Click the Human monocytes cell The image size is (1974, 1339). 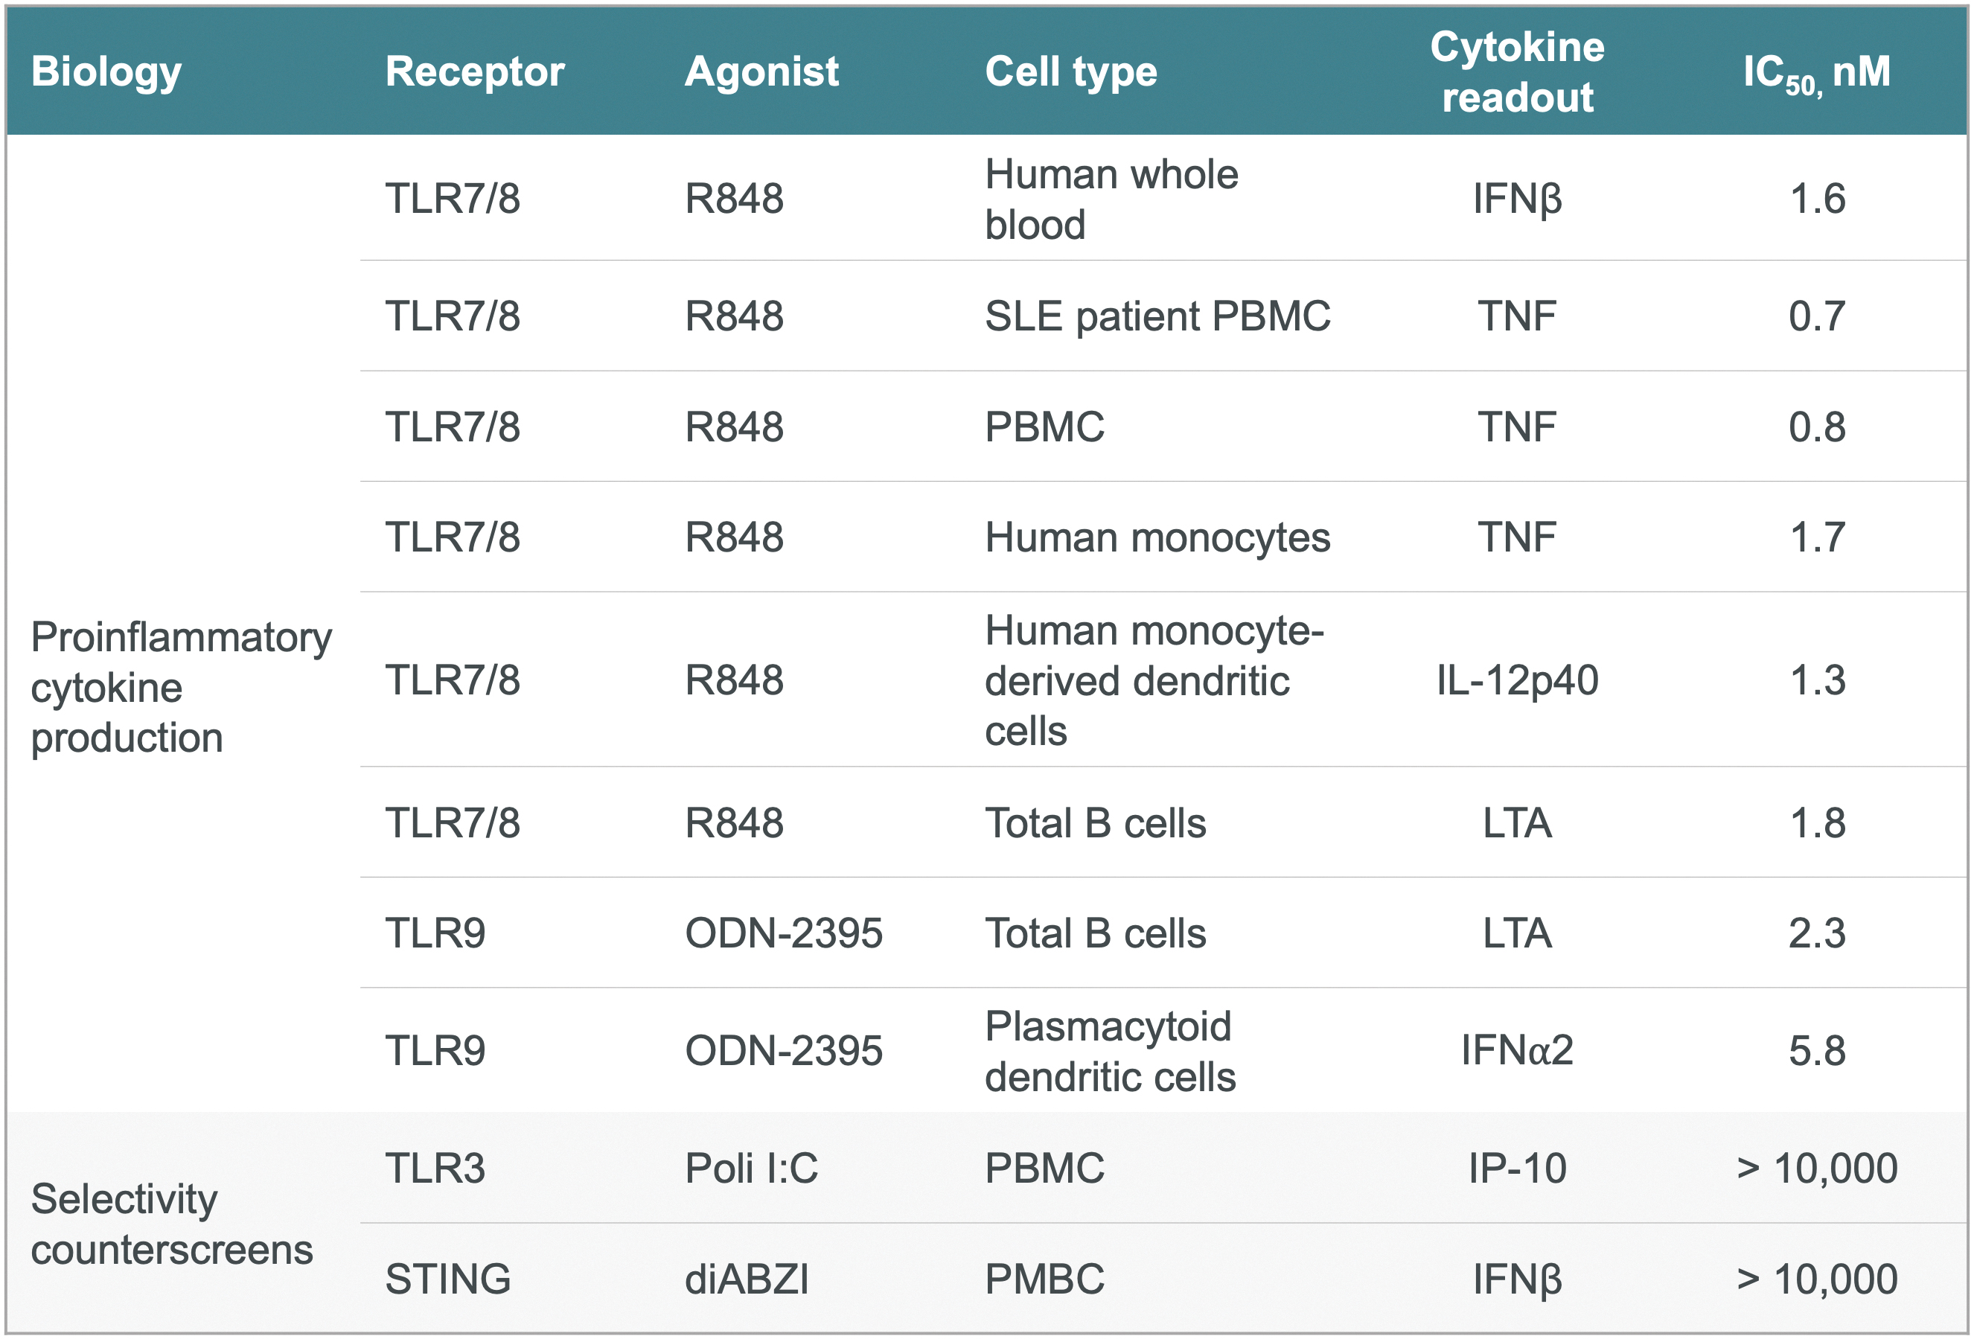1157,537
